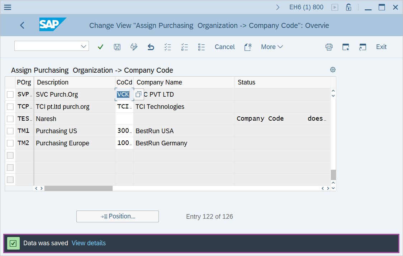Select the TCP pt.ltd row checkbox
This screenshot has height=256, width=403.
click(x=10, y=106)
